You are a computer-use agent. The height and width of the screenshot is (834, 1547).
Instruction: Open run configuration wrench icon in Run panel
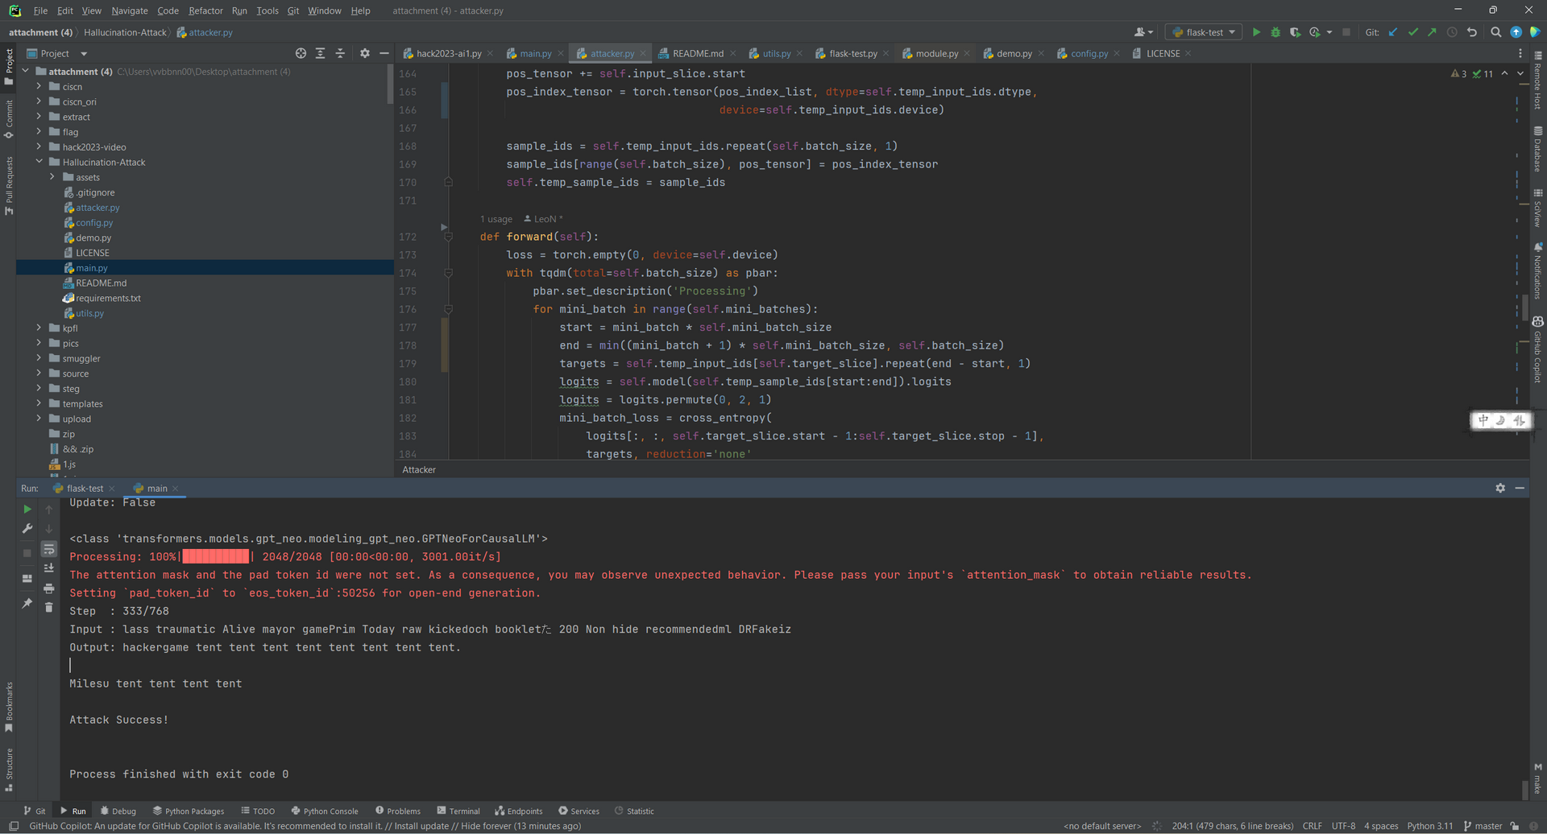[27, 529]
